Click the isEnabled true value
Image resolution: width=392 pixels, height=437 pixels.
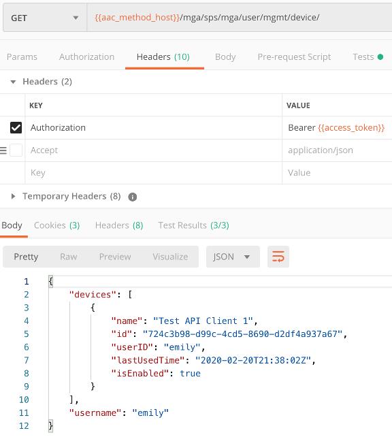click(x=190, y=374)
